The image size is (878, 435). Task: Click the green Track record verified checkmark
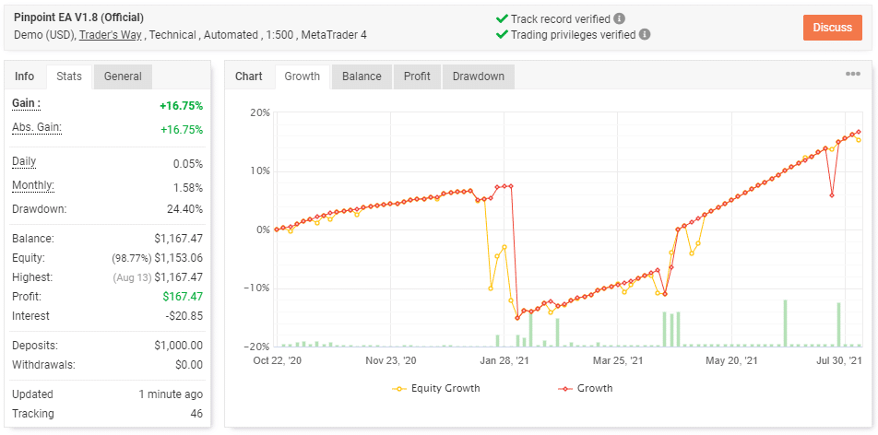click(502, 18)
